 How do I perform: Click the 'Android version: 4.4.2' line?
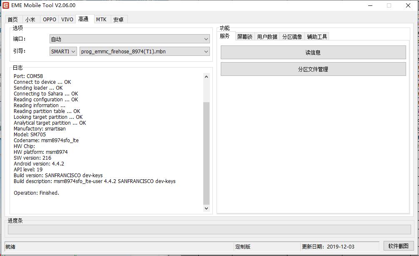(39, 164)
